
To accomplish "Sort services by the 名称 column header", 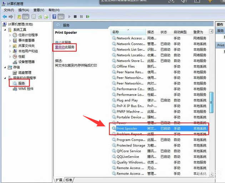I will 116,32.
